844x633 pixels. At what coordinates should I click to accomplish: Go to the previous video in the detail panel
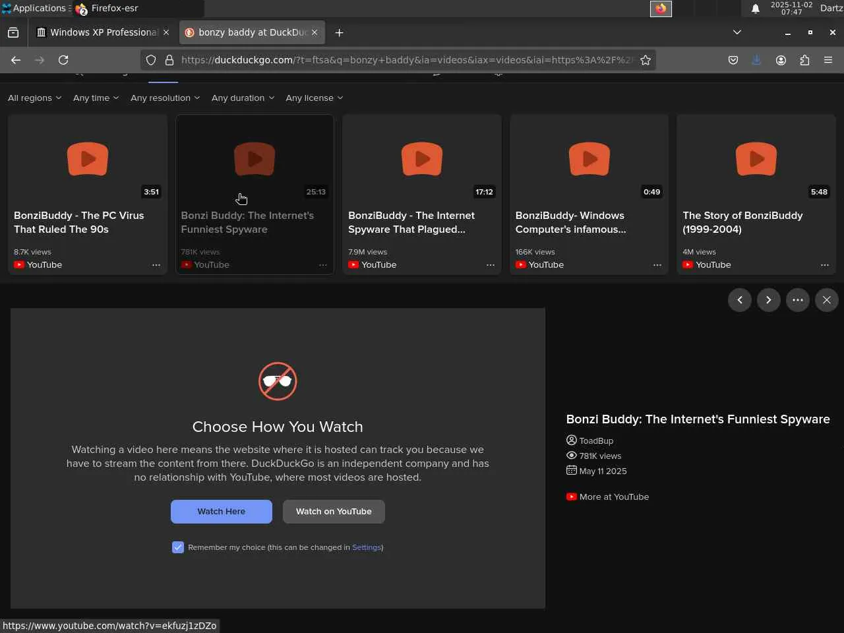740,300
